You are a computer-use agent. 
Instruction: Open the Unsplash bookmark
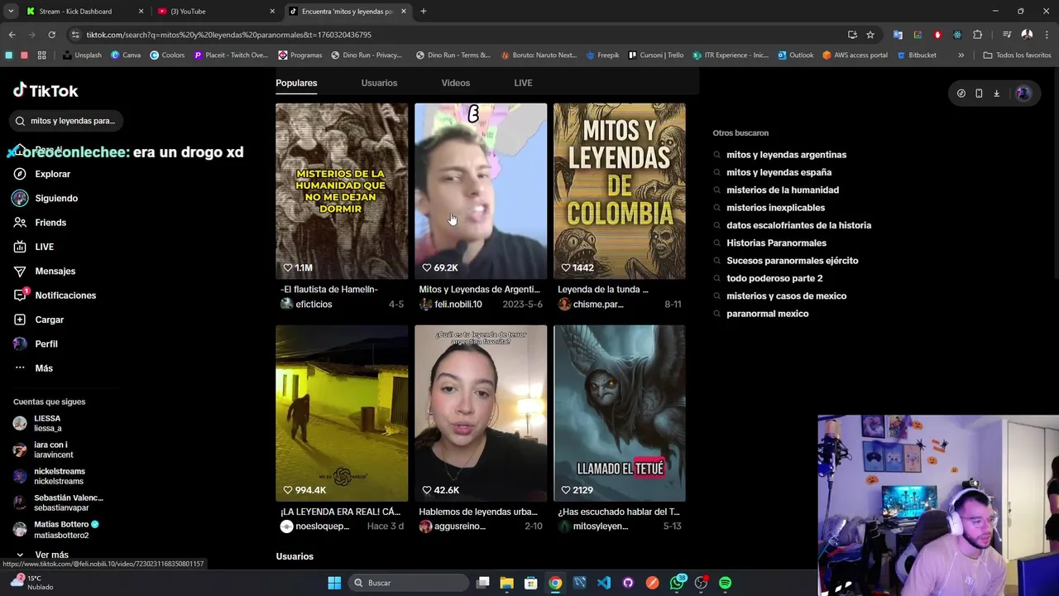point(82,55)
